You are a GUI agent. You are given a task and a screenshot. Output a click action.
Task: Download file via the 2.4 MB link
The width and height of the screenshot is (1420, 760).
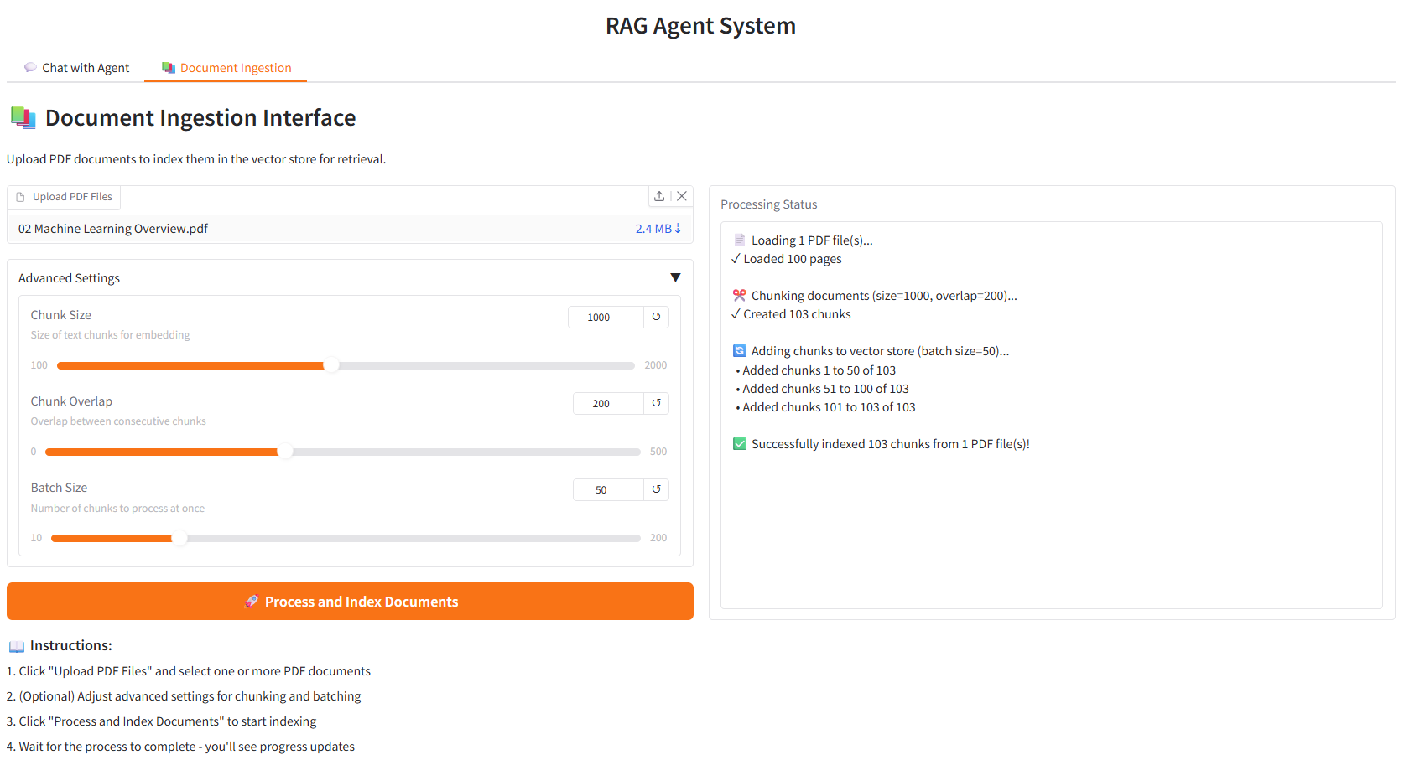click(658, 229)
